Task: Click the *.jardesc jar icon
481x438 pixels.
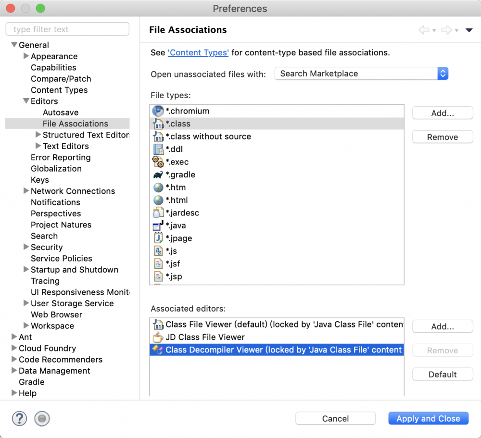Action: [x=158, y=213]
